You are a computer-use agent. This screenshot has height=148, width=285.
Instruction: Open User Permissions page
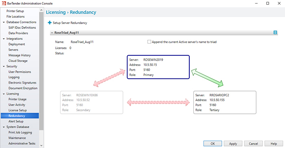pos(20,72)
